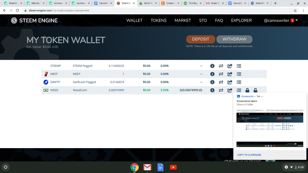Send SWIFTP tokens using the share icon

(x=230, y=82)
